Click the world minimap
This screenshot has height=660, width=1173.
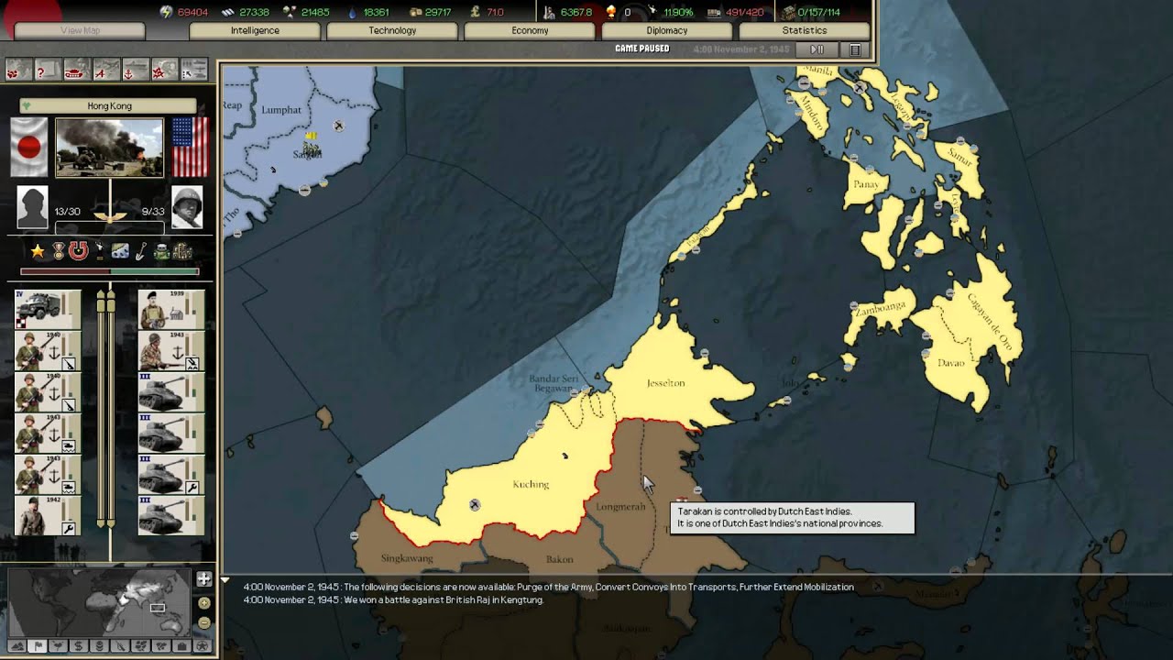(99, 602)
